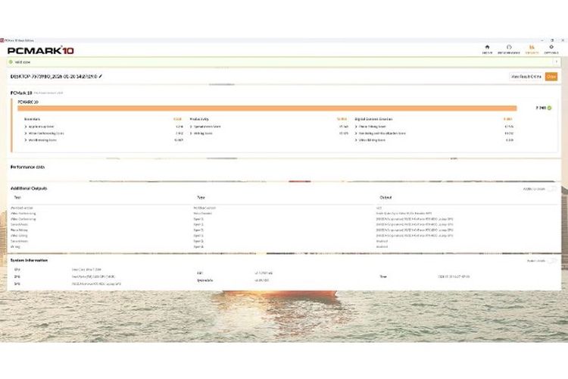Expand Spreadsheets Score details
568x379 pixels.
(x=191, y=127)
